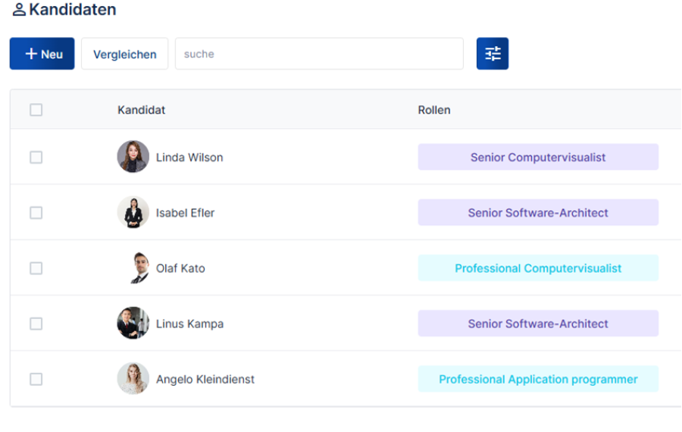Open the filter settings sliders icon
The image size is (682, 432).
coord(493,54)
